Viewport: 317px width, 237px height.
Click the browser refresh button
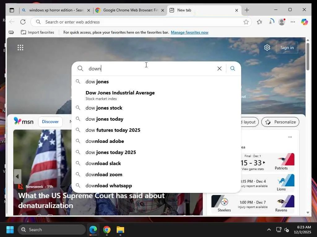pyautogui.click(x=23, y=22)
